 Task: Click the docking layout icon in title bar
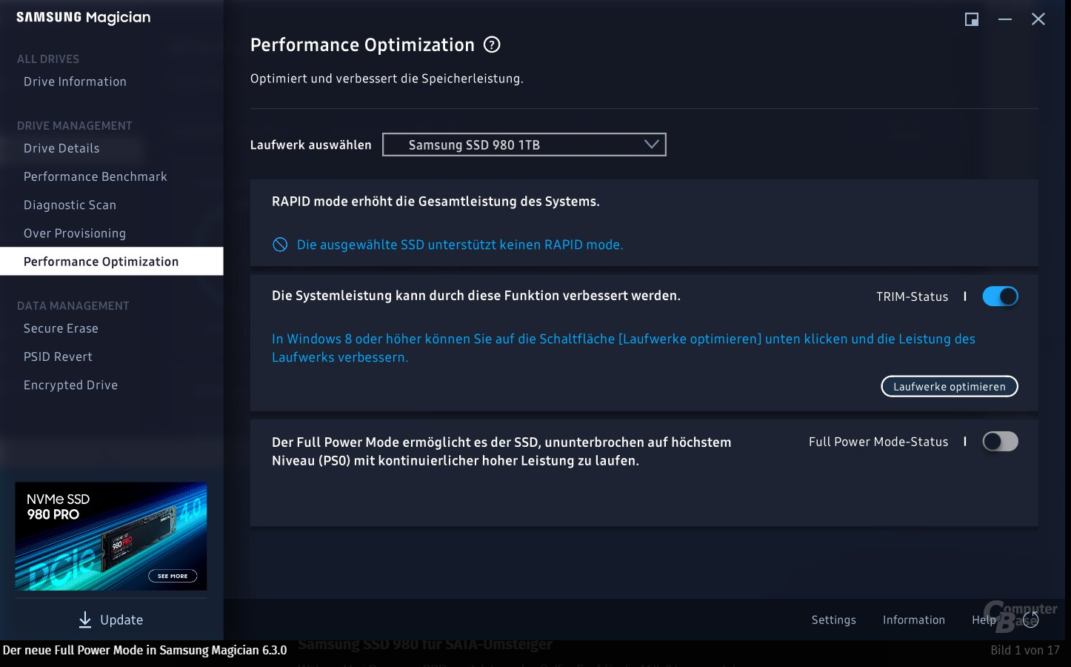point(971,19)
